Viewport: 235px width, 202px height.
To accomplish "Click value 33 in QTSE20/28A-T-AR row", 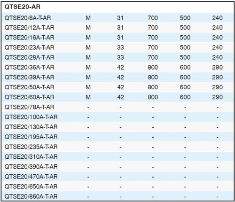I will click(120, 57).
